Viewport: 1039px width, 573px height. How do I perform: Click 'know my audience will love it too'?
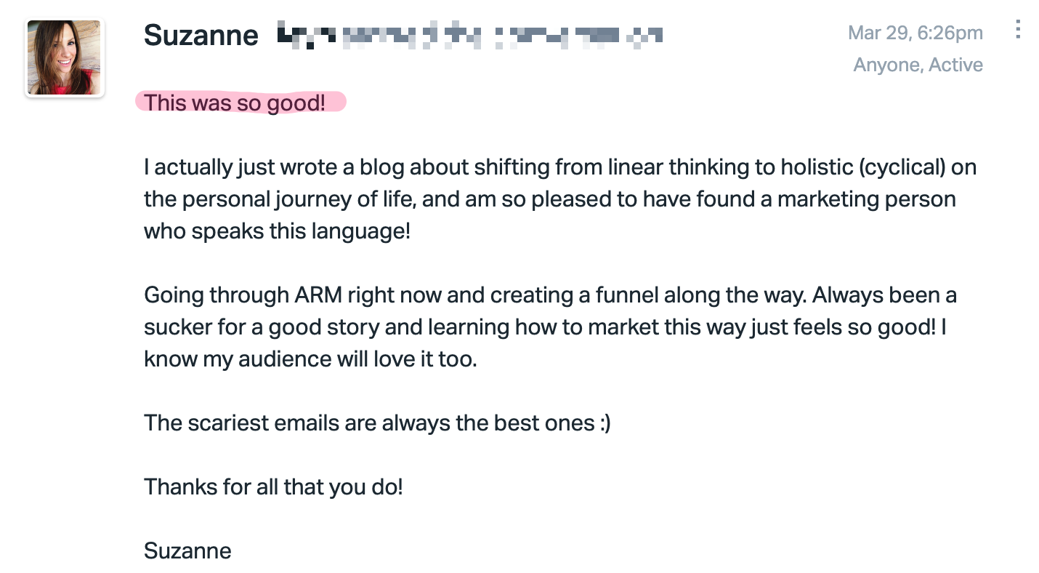tap(310, 359)
